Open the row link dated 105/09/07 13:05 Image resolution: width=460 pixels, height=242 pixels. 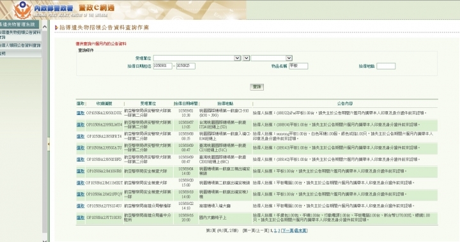click(80, 125)
